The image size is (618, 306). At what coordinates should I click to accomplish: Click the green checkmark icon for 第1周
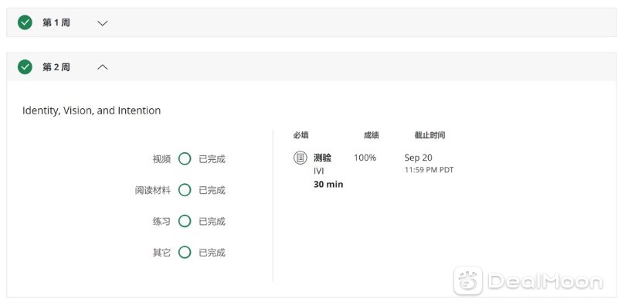coord(25,23)
